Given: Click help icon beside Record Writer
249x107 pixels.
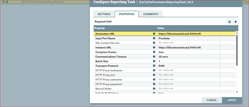Looking at the screenshot, I should click(154, 88).
